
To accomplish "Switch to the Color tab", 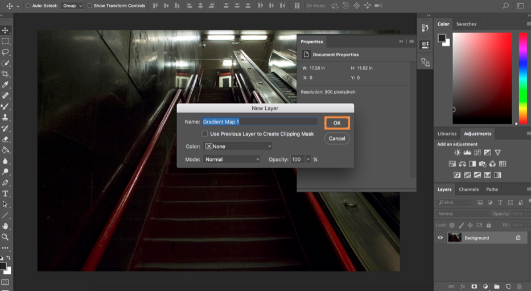I will point(443,24).
